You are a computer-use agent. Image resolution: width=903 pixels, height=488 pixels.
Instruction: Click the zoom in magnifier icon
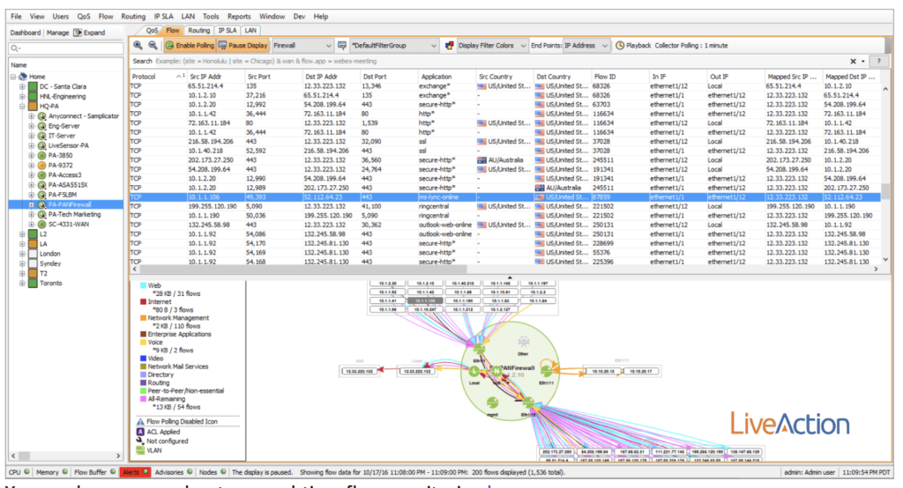point(139,45)
